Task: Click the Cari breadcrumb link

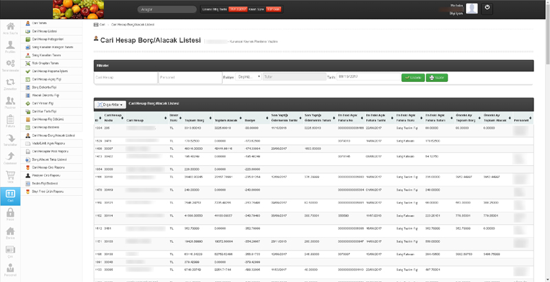Action: point(102,25)
